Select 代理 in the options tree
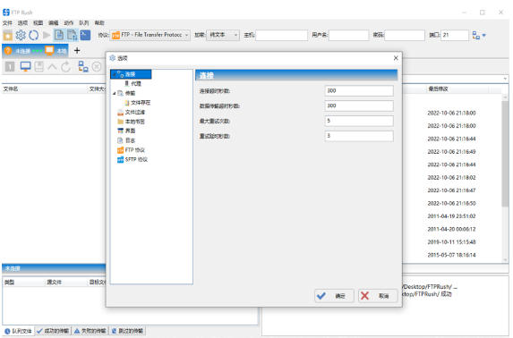 136,84
